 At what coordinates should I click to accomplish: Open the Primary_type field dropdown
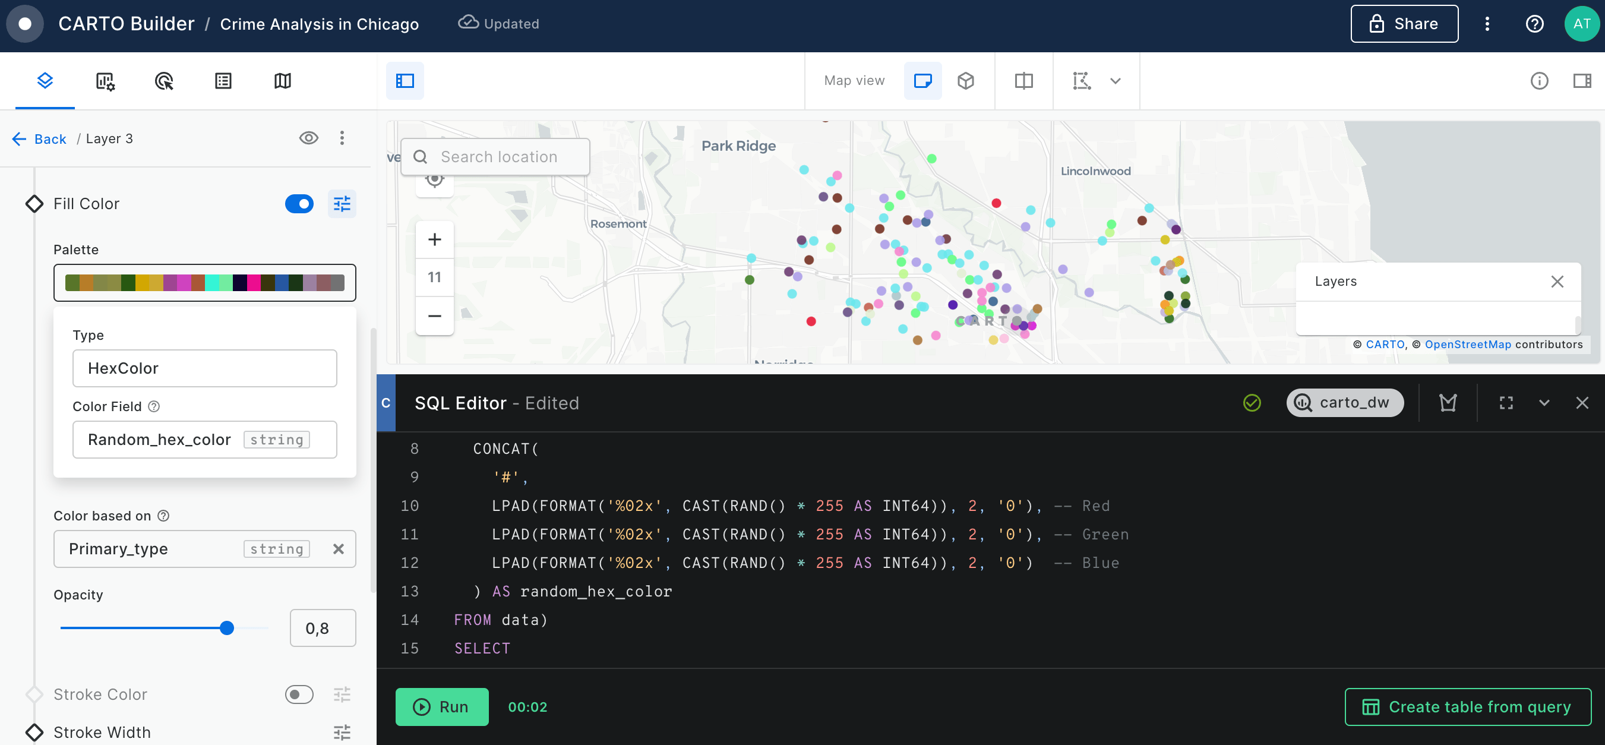point(204,549)
